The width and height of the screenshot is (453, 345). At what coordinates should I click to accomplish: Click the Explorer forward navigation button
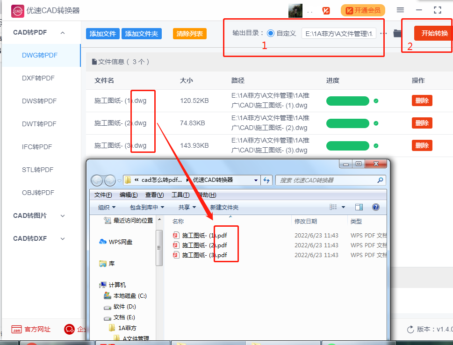110,180
